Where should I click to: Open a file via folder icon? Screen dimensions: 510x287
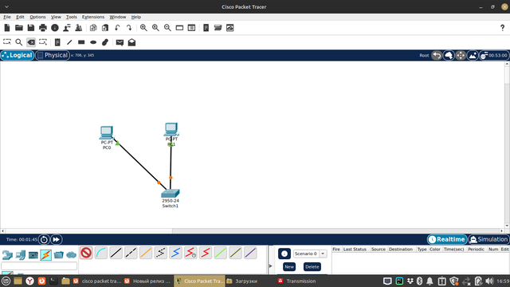19,28
